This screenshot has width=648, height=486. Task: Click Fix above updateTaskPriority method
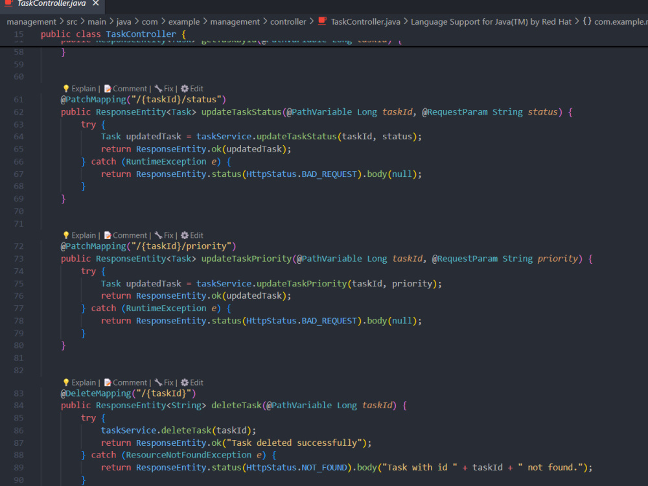[168, 235]
